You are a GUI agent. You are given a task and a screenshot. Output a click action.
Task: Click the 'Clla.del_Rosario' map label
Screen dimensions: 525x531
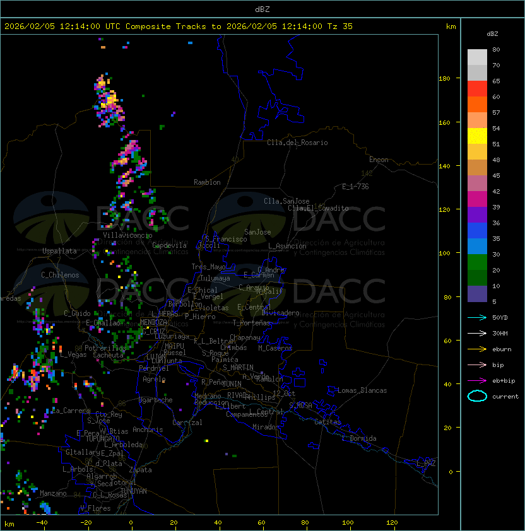pyautogui.click(x=297, y=143)
